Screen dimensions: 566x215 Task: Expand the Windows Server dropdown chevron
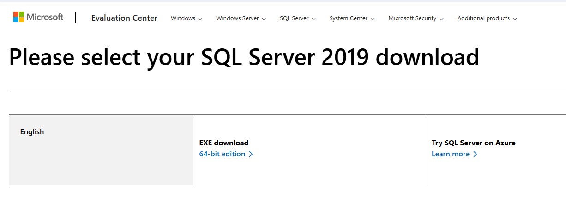coord(264,19)
